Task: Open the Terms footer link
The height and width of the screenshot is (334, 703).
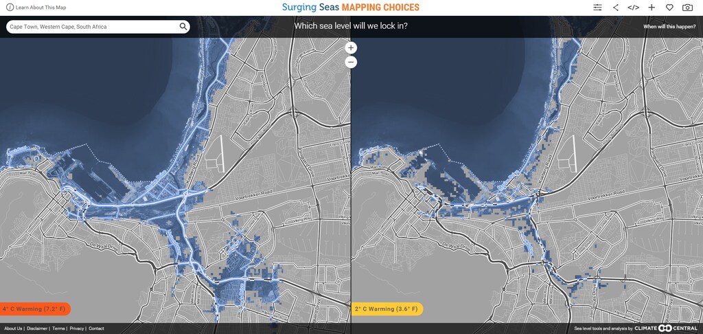Action: (x=58, y=329)
